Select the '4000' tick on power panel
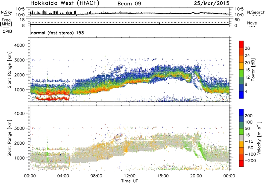 (x=19, y=45)
